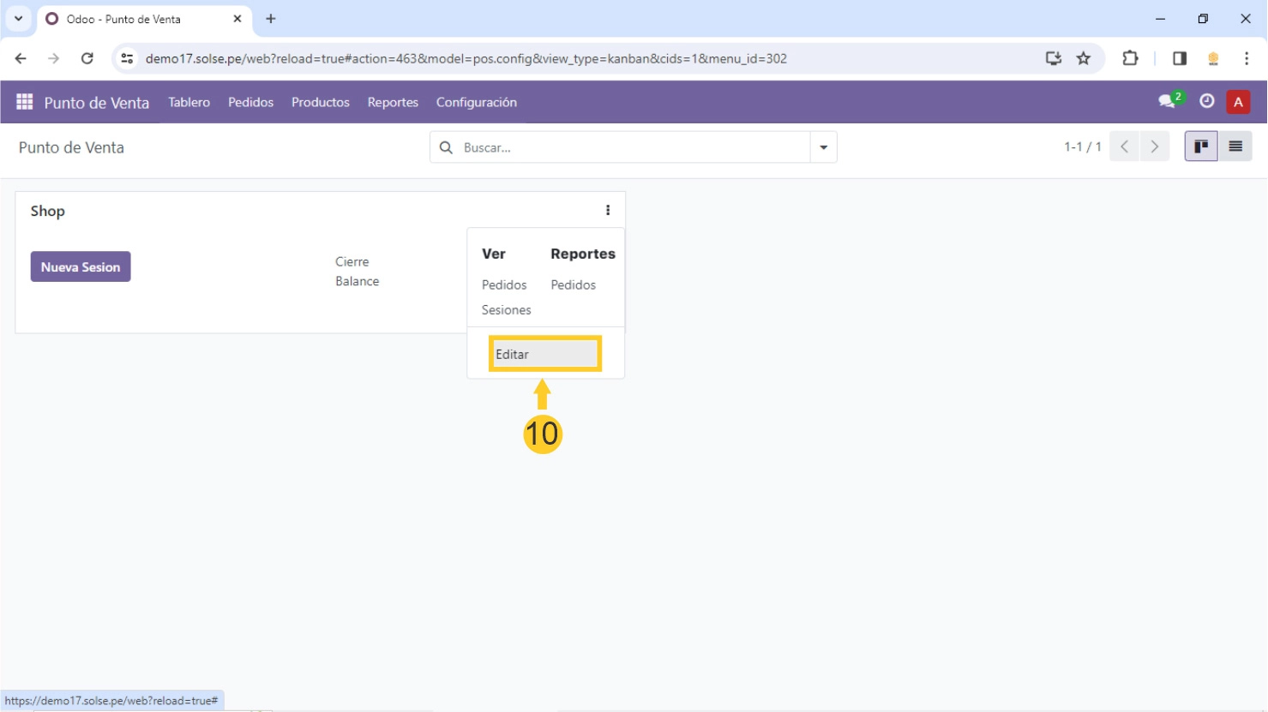Image resolution: width=1268 pixels, height=712 pixels.
Task: Click in the Buscar search field
Action: [x=633, y=147]
